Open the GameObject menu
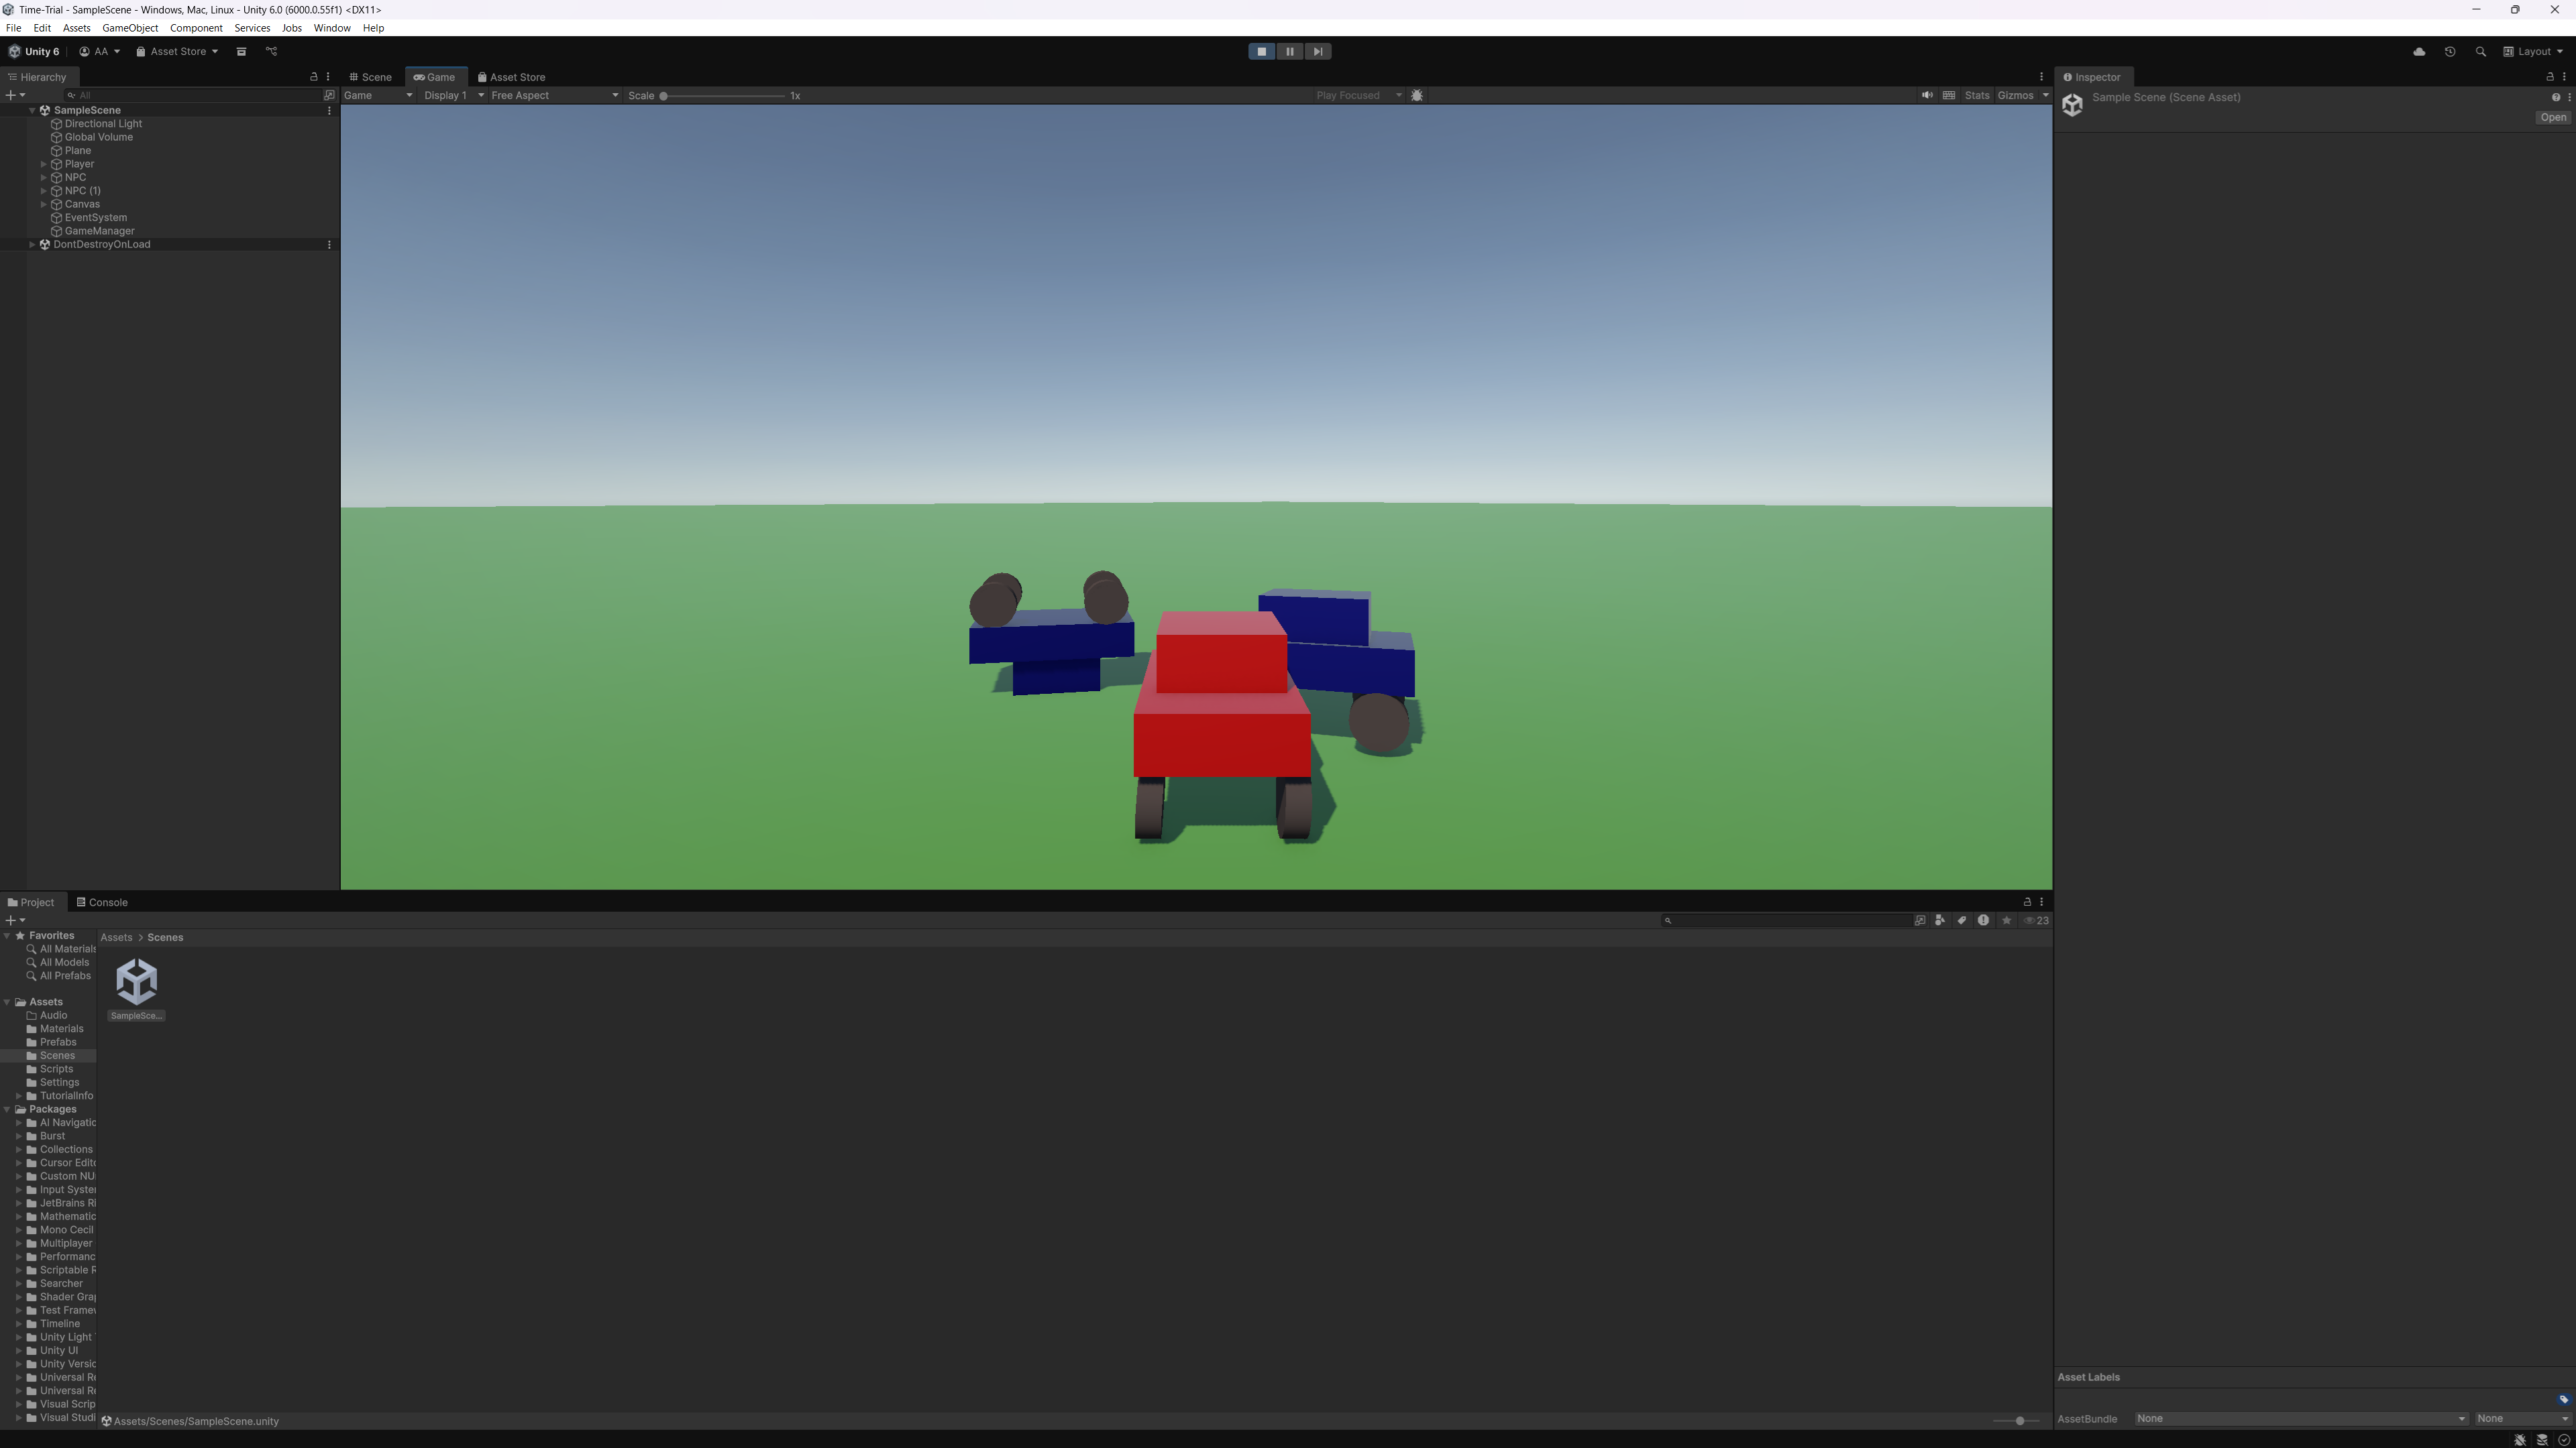The height and width of the screenshot is (1448, 2576). (130, 28)
